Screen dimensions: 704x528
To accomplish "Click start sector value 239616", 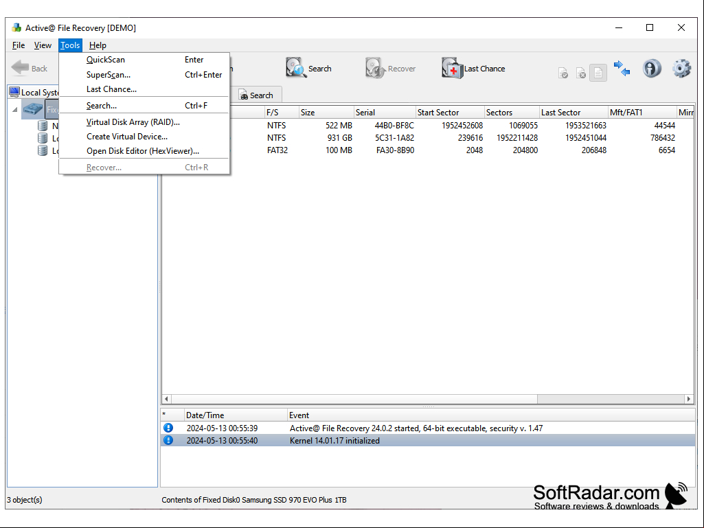I will 470,138.
